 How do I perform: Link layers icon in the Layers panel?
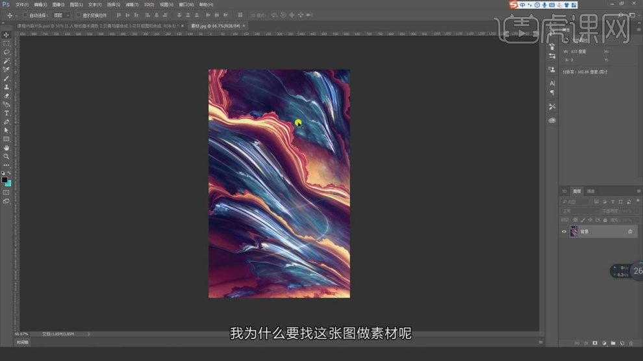click(x=577, y=343)
